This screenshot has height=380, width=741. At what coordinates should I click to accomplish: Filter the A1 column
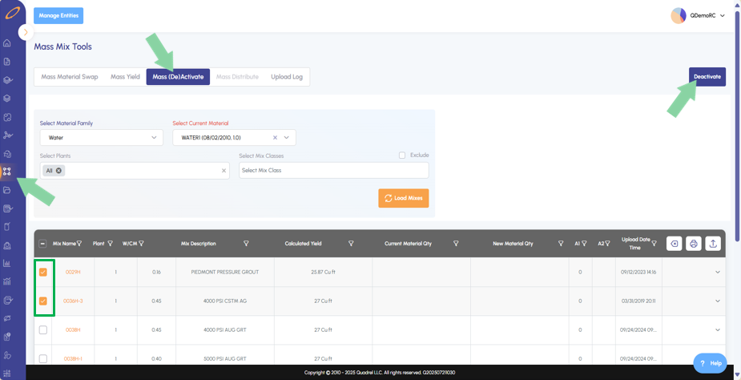tap(584, 243)
